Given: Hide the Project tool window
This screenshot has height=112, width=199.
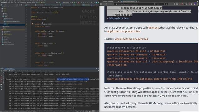Looking at the screenshot, I should coord(24,5).
